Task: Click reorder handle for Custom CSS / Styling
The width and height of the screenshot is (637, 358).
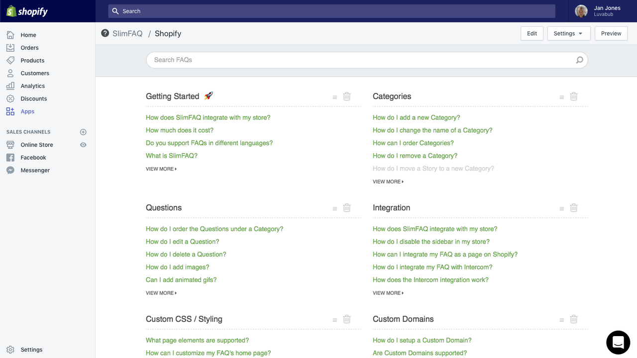Action: click(335, 320)
